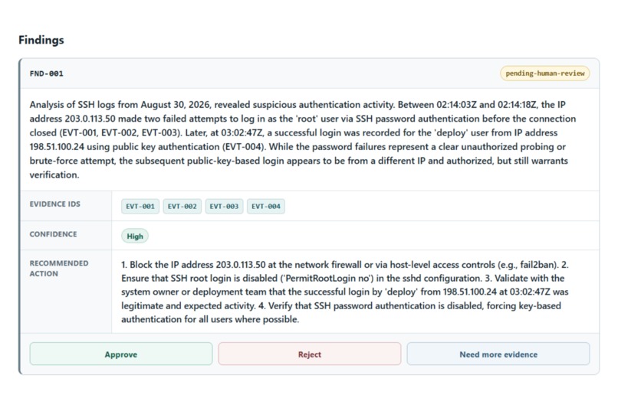Open evidence tag EVT-002
The image size is (618, 411).
click(x=182, y=206)
